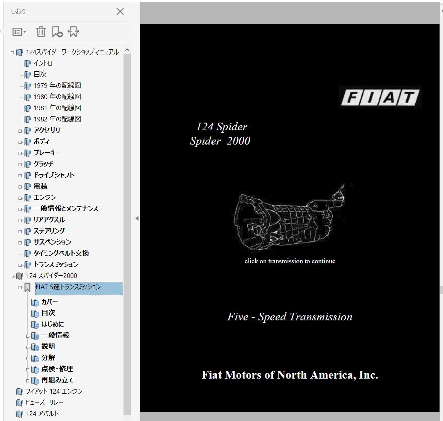This screenshot has height=421, width=443.
Task: Click the 'Five - Speed Transmission' heading text
Action: 290,317
